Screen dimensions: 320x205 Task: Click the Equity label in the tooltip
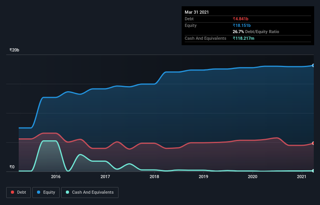[191, 25]
